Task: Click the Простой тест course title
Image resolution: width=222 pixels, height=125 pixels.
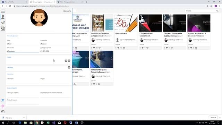Action: pyautogui.click(x=121, y=33)
